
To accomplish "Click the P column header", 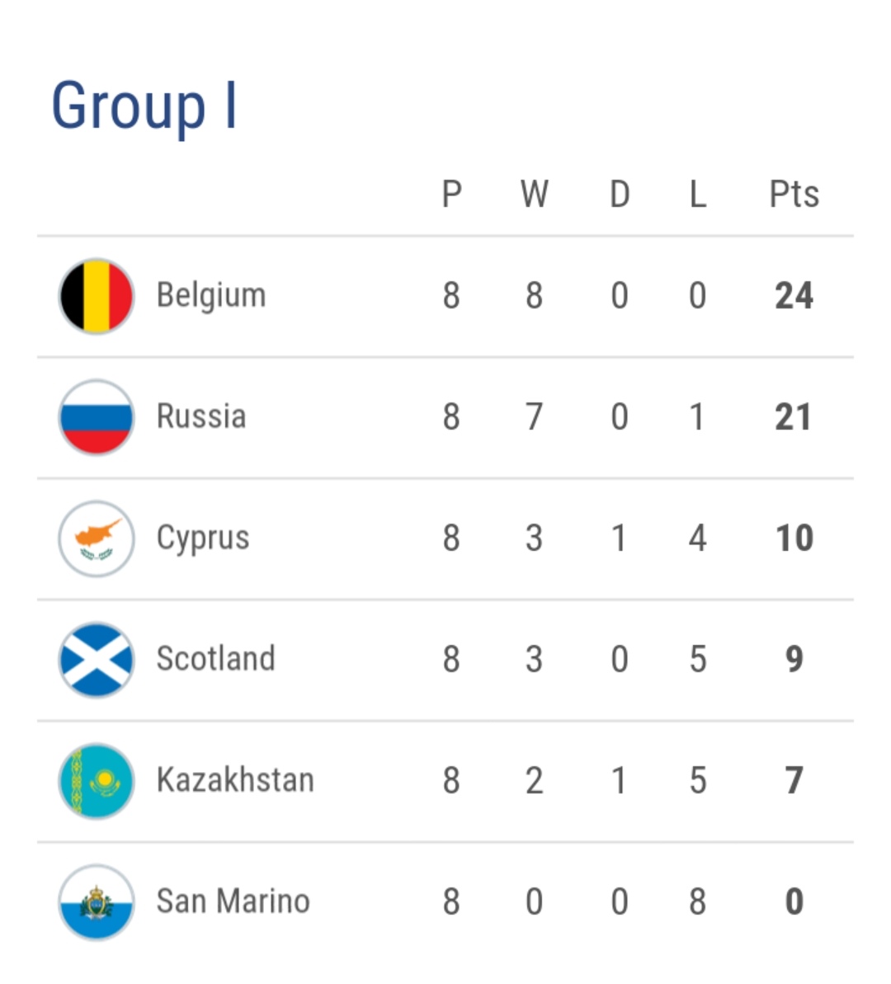I will click(451, 195).
